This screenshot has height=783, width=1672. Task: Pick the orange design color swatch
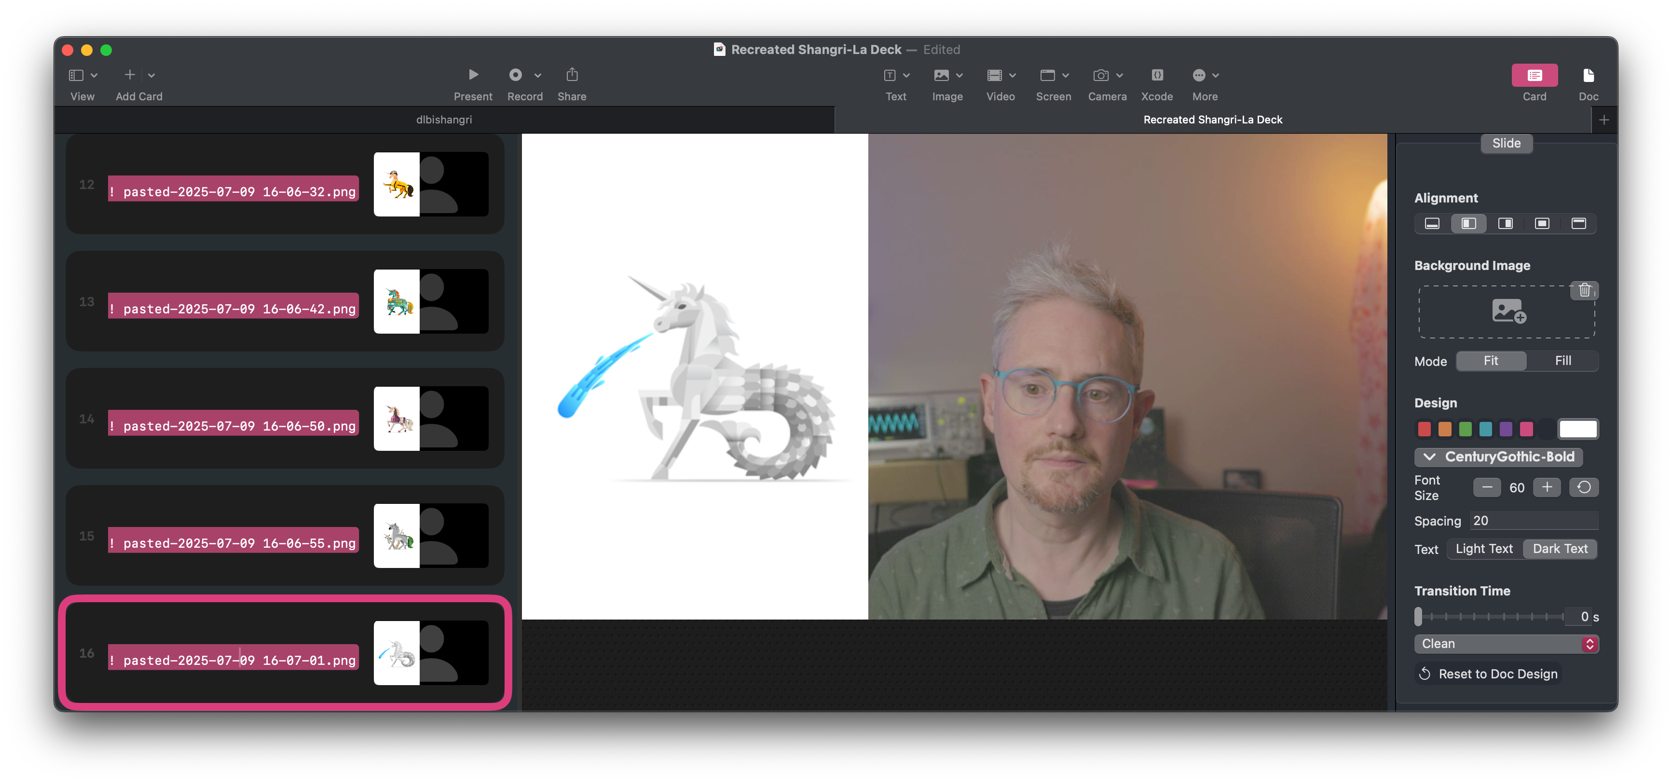pyautogui.click(x=1444, y=429)
